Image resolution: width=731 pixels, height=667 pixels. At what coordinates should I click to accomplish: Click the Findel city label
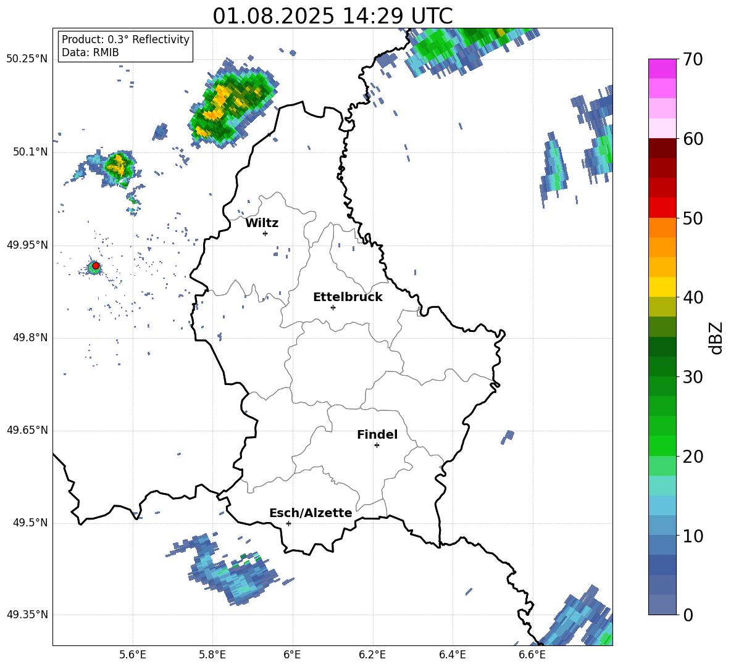[x=377, y=434]
